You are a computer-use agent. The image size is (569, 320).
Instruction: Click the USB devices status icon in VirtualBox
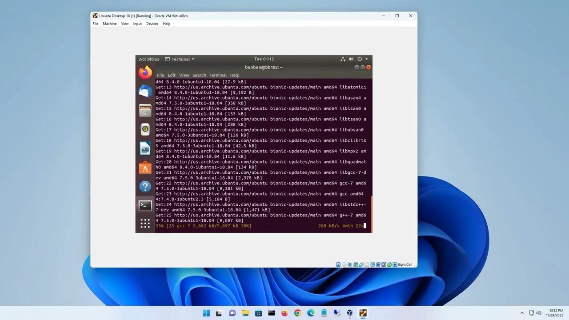(x=361, y=264)
